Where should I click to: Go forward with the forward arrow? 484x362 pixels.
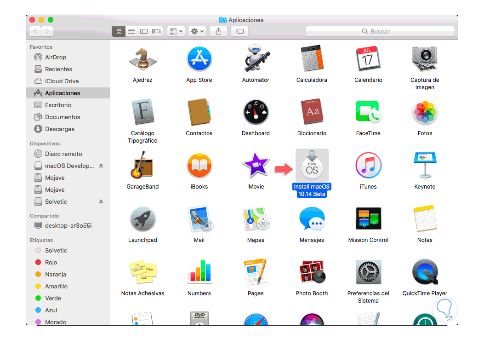click(x=47, y=31)
